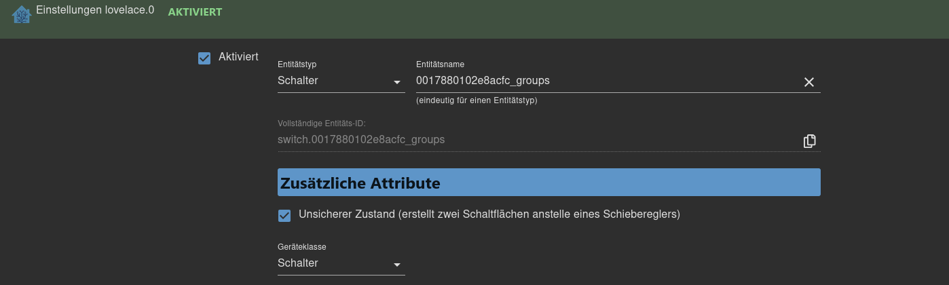This screenshot has width=949, height=285.
Task: Open the Entitätstyp dropdown arrow
Action: (x=397, y=83)
